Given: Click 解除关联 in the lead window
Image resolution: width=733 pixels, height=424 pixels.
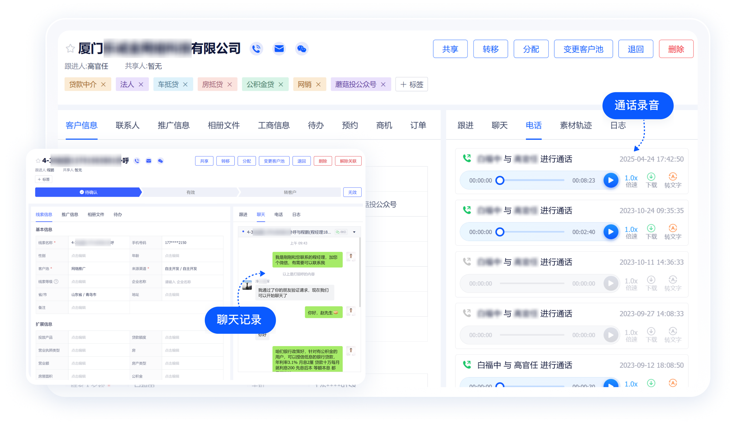Looking at the screenshot, I should [x=348, y=161].
